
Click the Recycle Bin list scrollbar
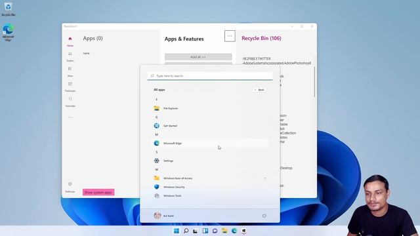(x=314, y=81)
